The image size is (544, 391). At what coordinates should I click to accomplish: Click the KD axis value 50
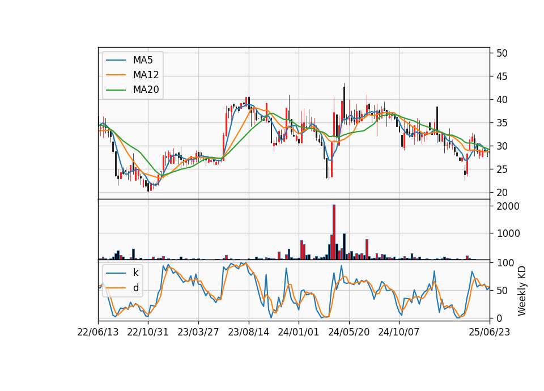pos(501,290)
